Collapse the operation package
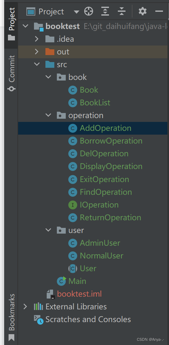The height and width of the screenshot is (345, 169). click(48, 115)
